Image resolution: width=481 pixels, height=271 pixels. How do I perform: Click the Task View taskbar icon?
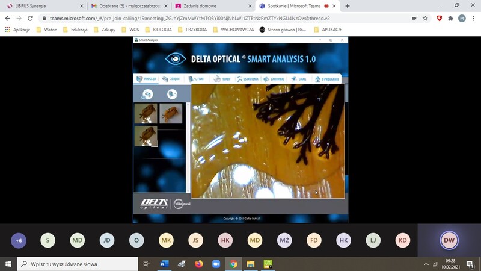tap(147, 264)
